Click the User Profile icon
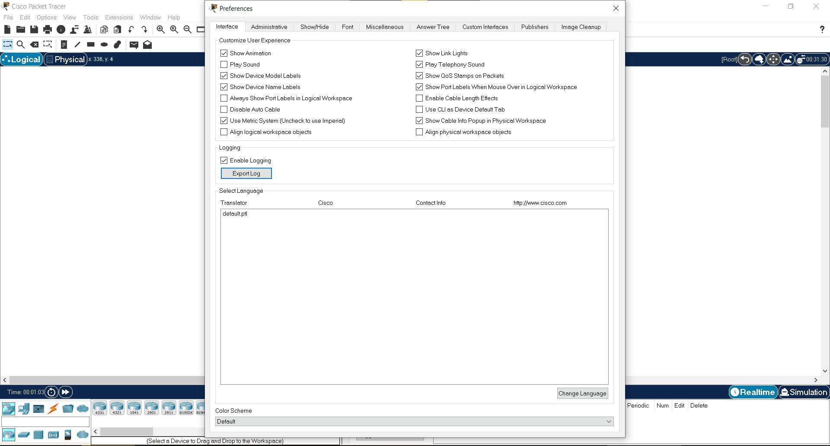Viewport: 830px width, 446px height. [74, 29]
